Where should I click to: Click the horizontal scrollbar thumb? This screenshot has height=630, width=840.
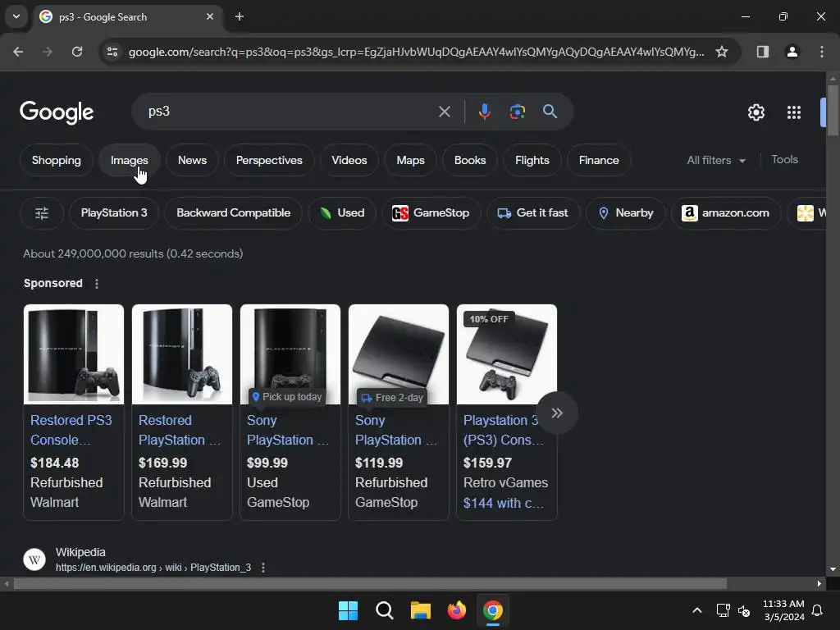[x=370, y=583]
